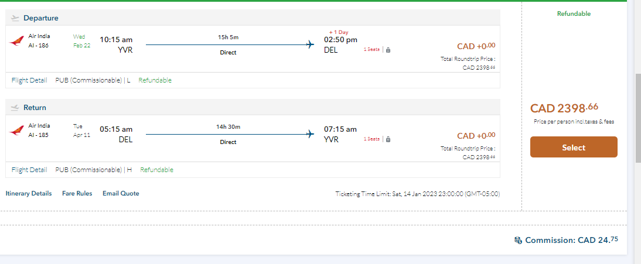
Task: Click the Email Quote link
Action: pos(121,193)
